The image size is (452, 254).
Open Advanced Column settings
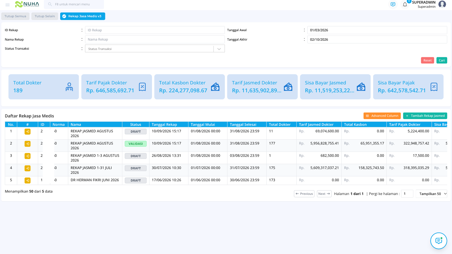[382, 116]
